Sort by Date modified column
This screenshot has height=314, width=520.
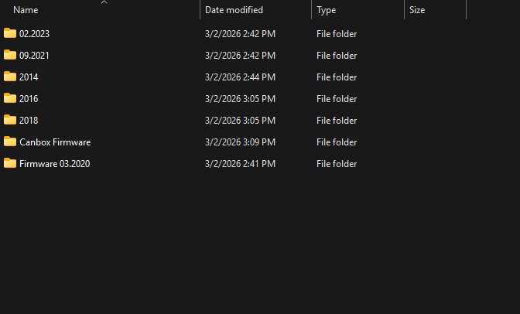click(234, 10)
